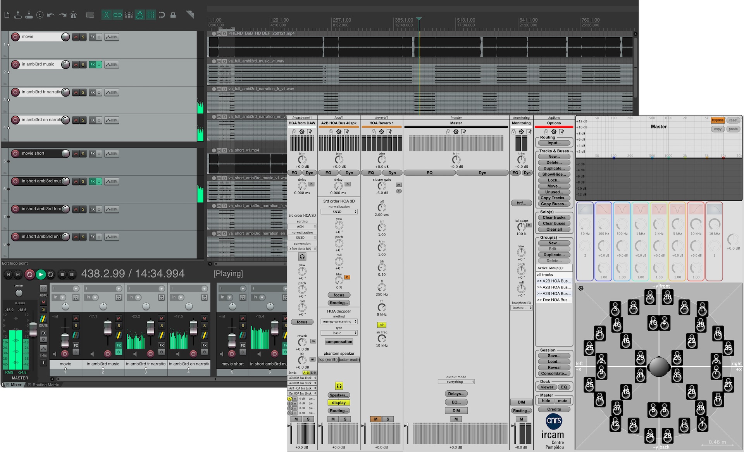Select the Mixer tab
The height and width of the screenshot is (452, 744).
click(16, 385)
